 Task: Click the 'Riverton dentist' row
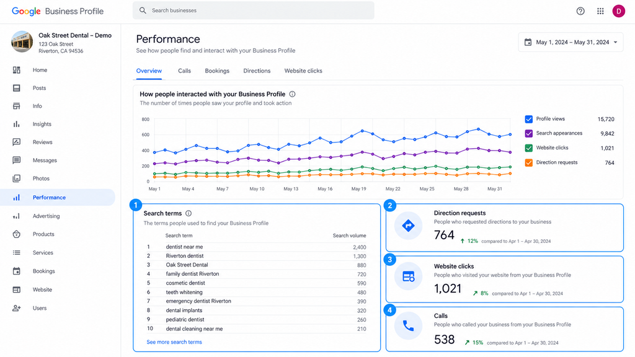[x=256, y=256]
